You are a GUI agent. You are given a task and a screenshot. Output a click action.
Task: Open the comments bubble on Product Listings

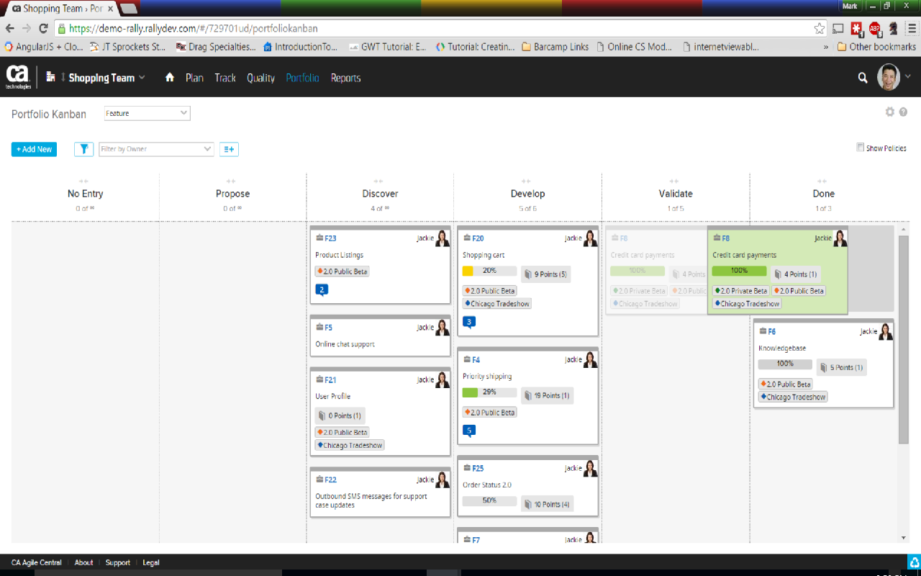click(x=322, y=289)
